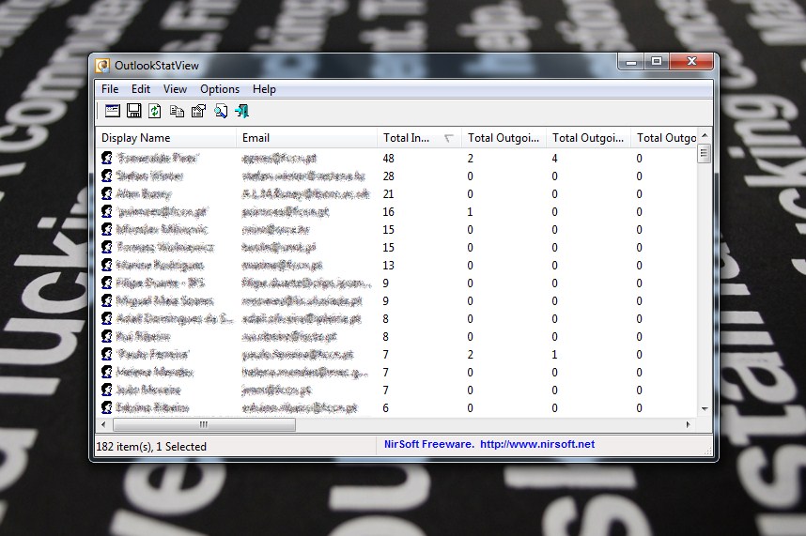806x536 pixels.
Task: Open the File menu
Action: click(x=110, y=89)
